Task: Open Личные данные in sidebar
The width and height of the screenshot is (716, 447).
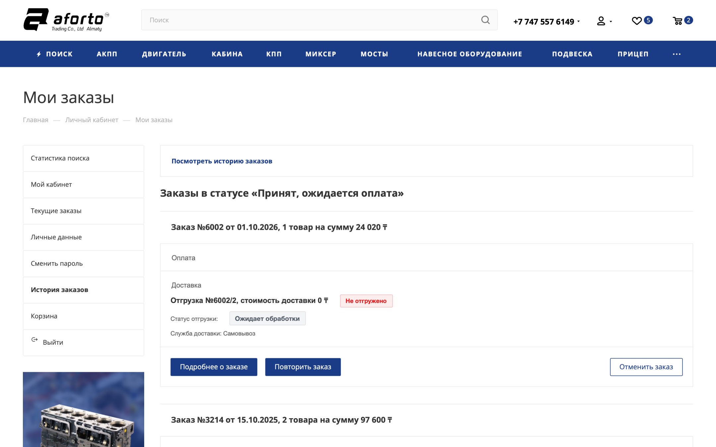Action: pyautogui.click(x=84, y=237)
